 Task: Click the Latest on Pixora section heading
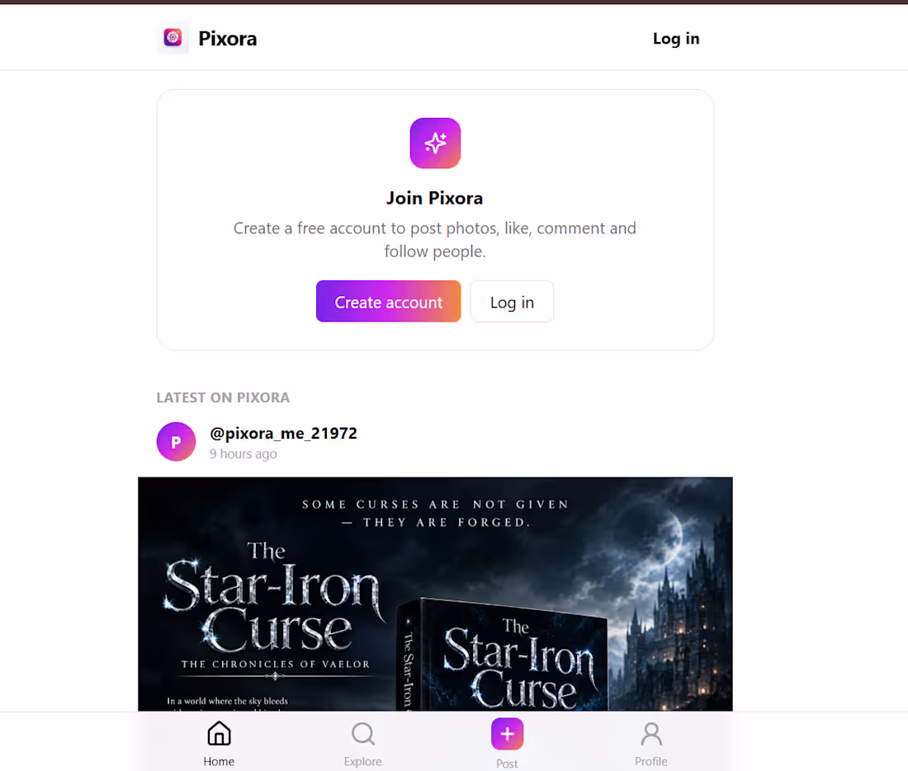pyautogui.click(x=223, y=398)
